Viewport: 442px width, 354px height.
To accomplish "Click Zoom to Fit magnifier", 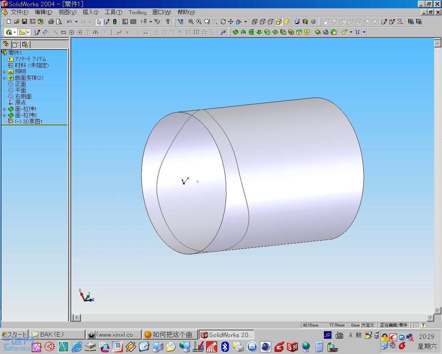I will 191,22.
